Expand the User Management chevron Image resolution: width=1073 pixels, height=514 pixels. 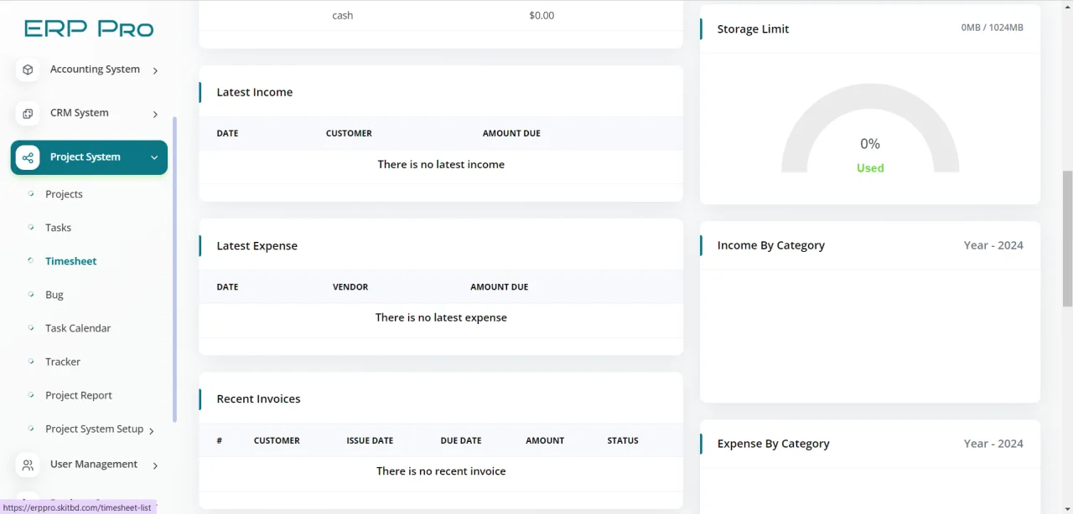tap(155, 465)
